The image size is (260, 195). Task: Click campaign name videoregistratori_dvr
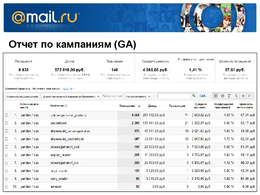pos(65,163)
